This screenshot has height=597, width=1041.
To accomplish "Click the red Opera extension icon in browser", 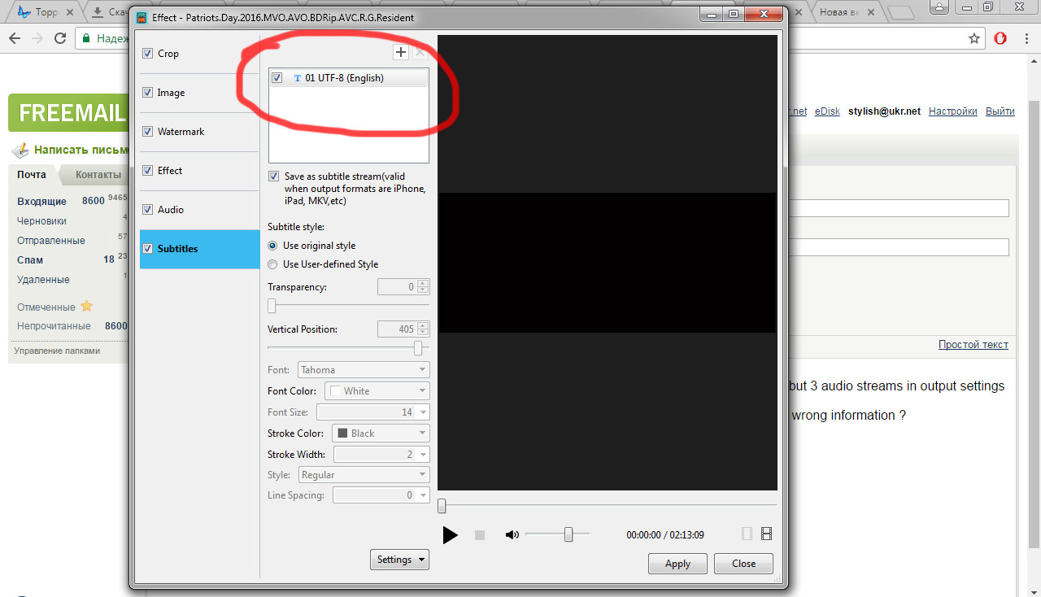I will (x=1001, y=38).
